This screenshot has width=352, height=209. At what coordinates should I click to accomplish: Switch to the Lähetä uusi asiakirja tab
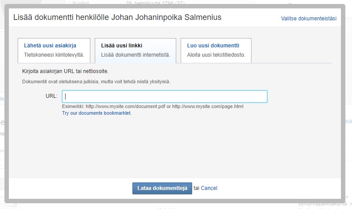click(x=54, y=50)
